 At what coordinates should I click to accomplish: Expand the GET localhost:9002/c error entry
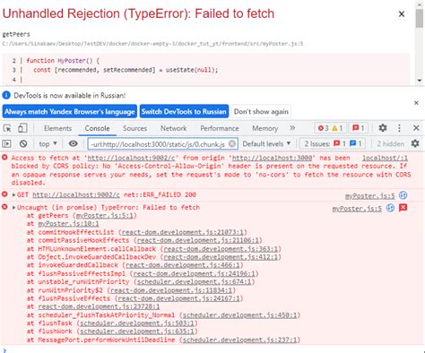[x=13, y=195]
